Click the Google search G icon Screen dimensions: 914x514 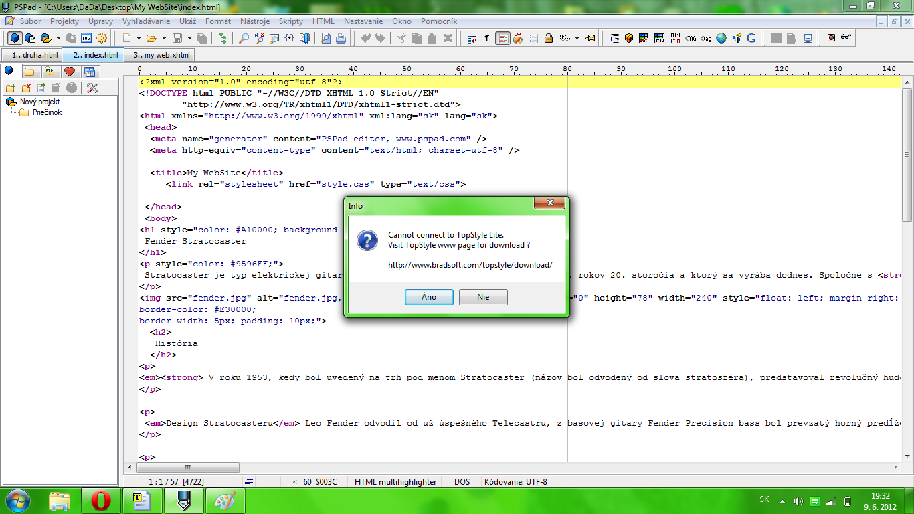tap(751, 38)
